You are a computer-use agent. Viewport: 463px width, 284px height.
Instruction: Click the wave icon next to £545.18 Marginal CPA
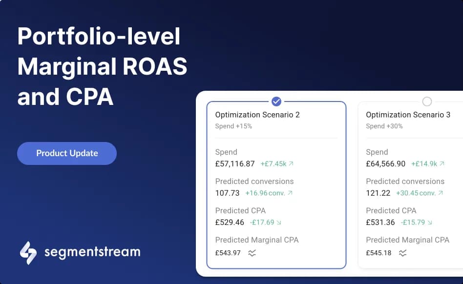[403, 253]
